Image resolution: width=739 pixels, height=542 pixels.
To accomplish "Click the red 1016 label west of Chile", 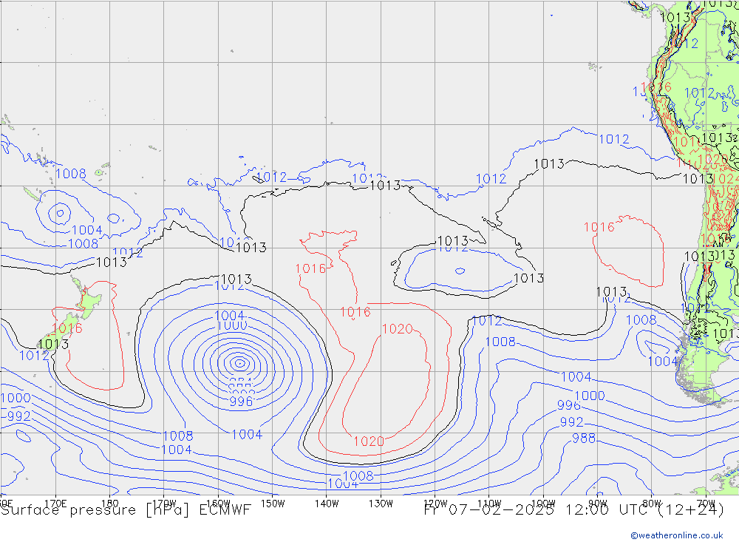I will (599, 227).
